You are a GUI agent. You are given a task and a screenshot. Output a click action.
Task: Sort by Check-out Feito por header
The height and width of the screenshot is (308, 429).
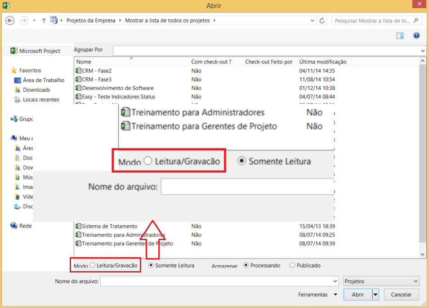(270, 62)
